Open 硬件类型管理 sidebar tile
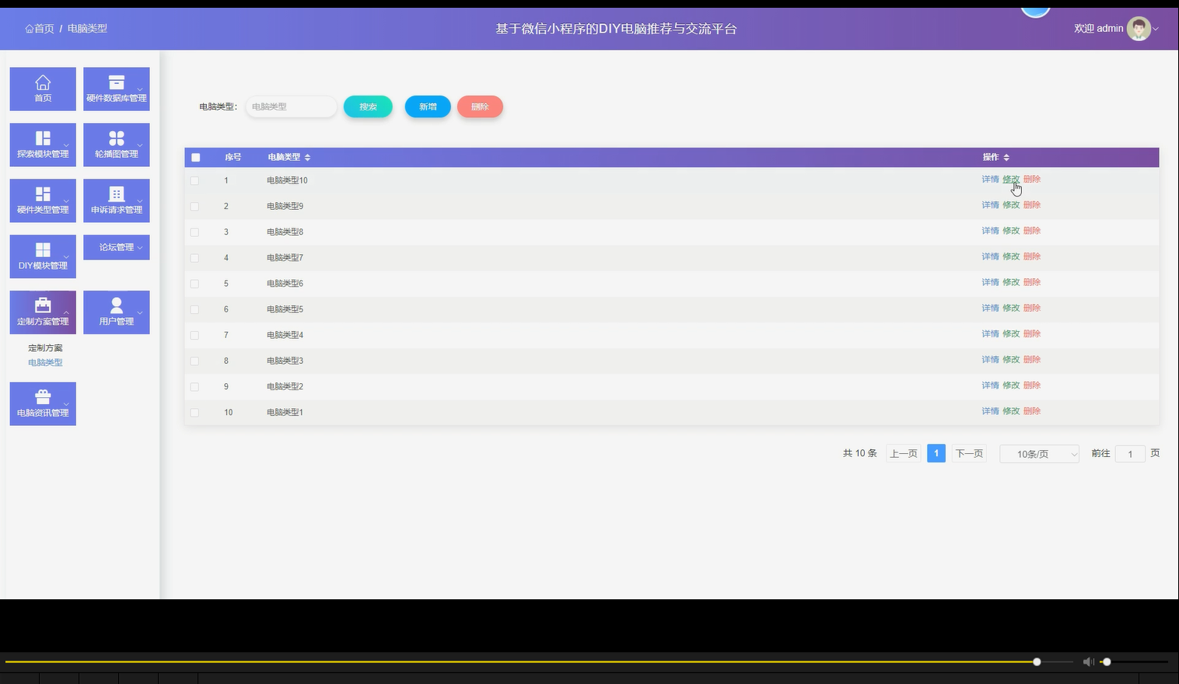The image size is (1179, 684). click(43, 201)
